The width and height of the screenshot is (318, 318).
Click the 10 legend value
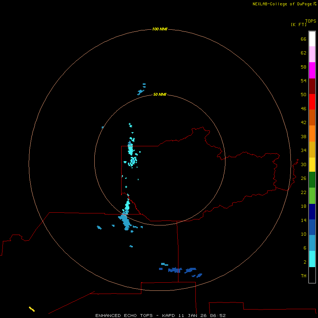click(304, 234)
